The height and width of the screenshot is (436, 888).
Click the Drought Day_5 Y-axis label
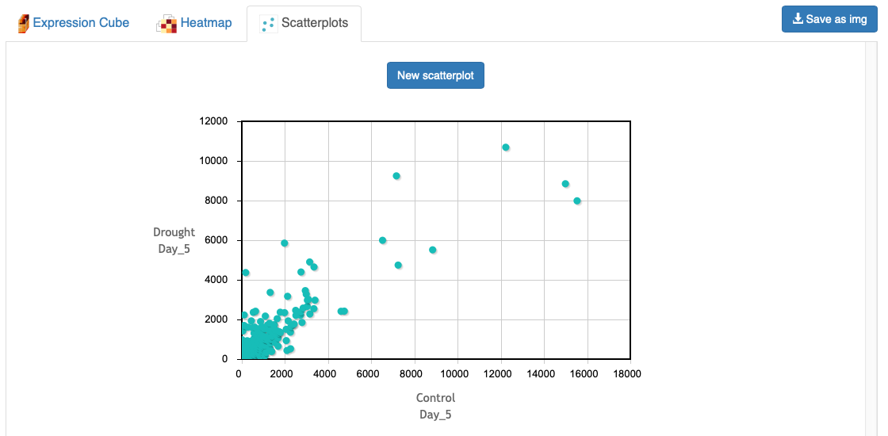pyautogui.click(x=174, y=240)
